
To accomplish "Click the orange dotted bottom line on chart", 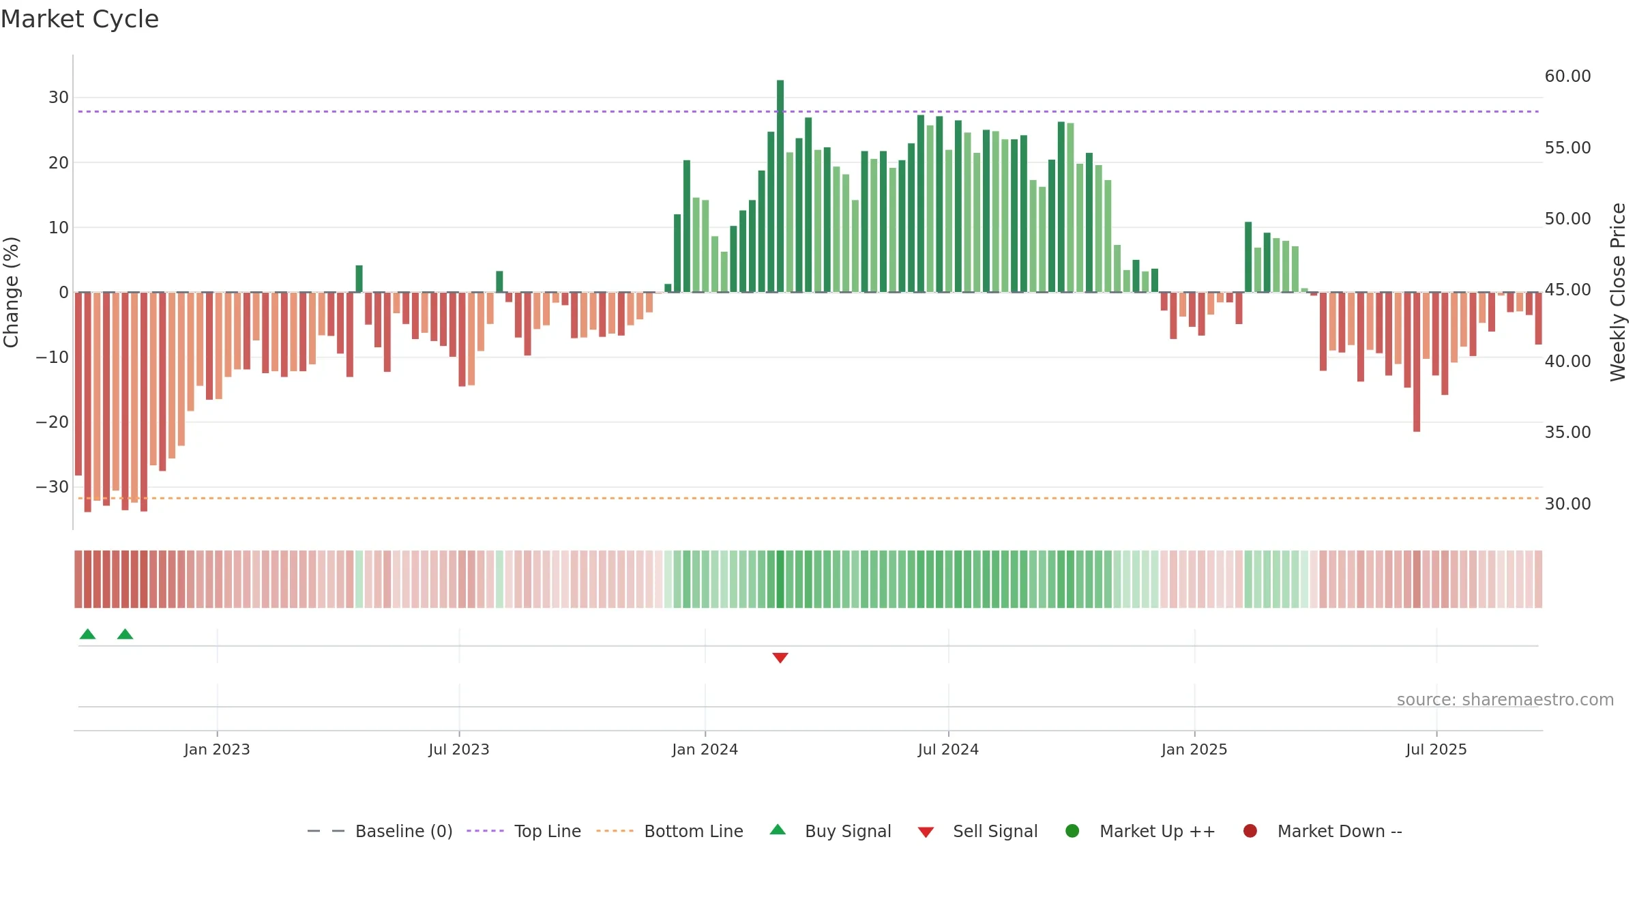I will click(x=808, y=498).
